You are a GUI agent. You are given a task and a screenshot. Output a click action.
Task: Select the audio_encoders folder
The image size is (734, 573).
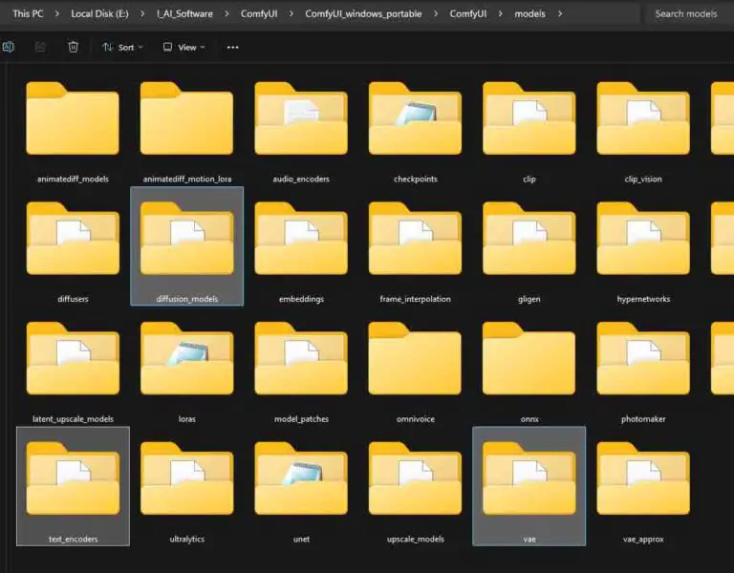(x=301, y=133)
